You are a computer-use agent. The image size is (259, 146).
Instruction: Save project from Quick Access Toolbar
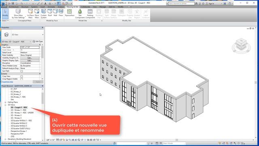pyautogui.click(x=13, y=3)
